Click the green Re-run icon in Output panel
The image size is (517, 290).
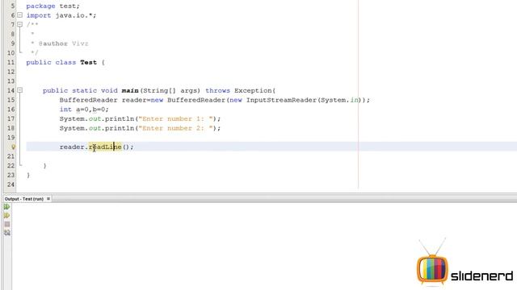6,207
